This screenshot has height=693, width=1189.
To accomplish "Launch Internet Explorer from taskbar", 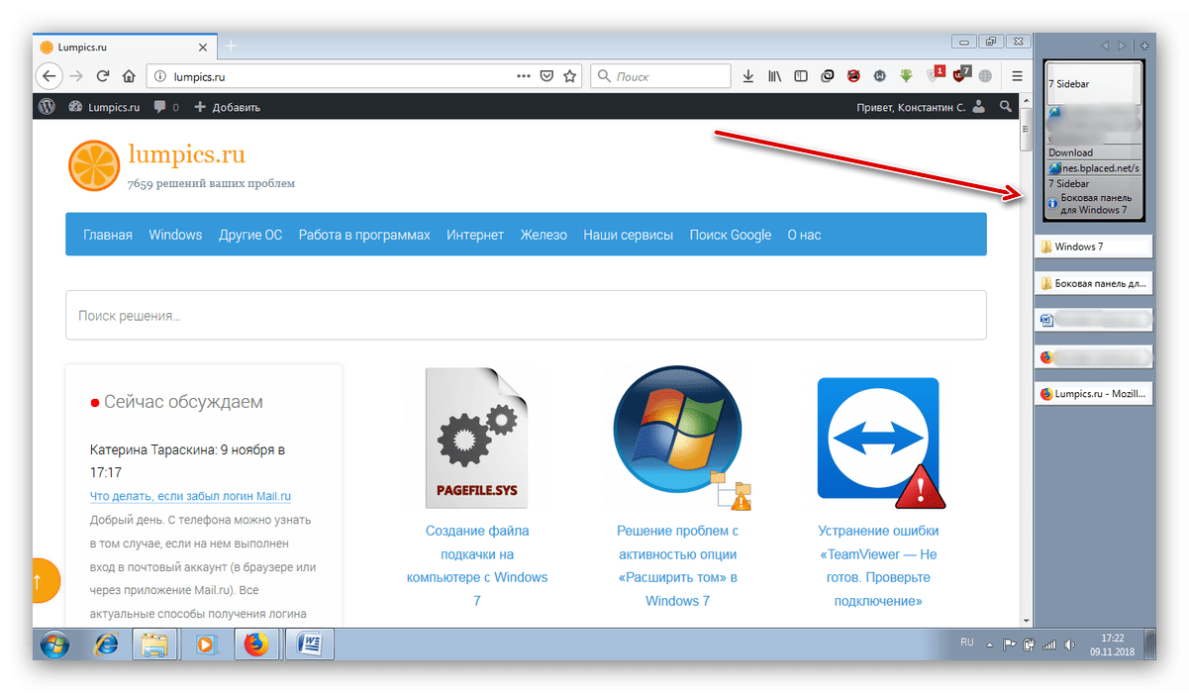I will [106, 644].
